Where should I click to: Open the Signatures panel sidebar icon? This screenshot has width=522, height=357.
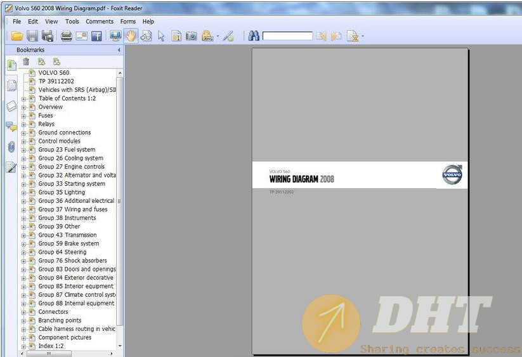(x=11, y=167)
